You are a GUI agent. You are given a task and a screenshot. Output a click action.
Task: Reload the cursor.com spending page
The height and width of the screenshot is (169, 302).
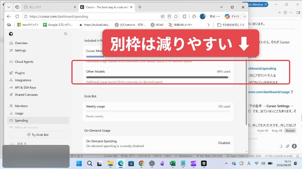click(x=17, y=16)
